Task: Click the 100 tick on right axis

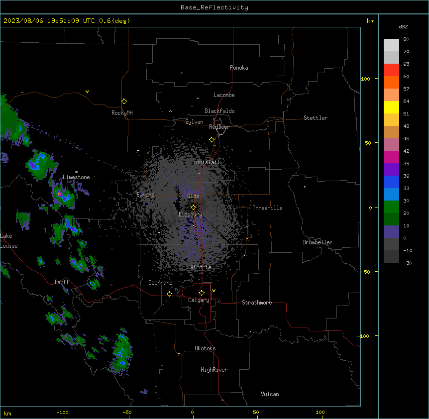Action: click(365, 79)
